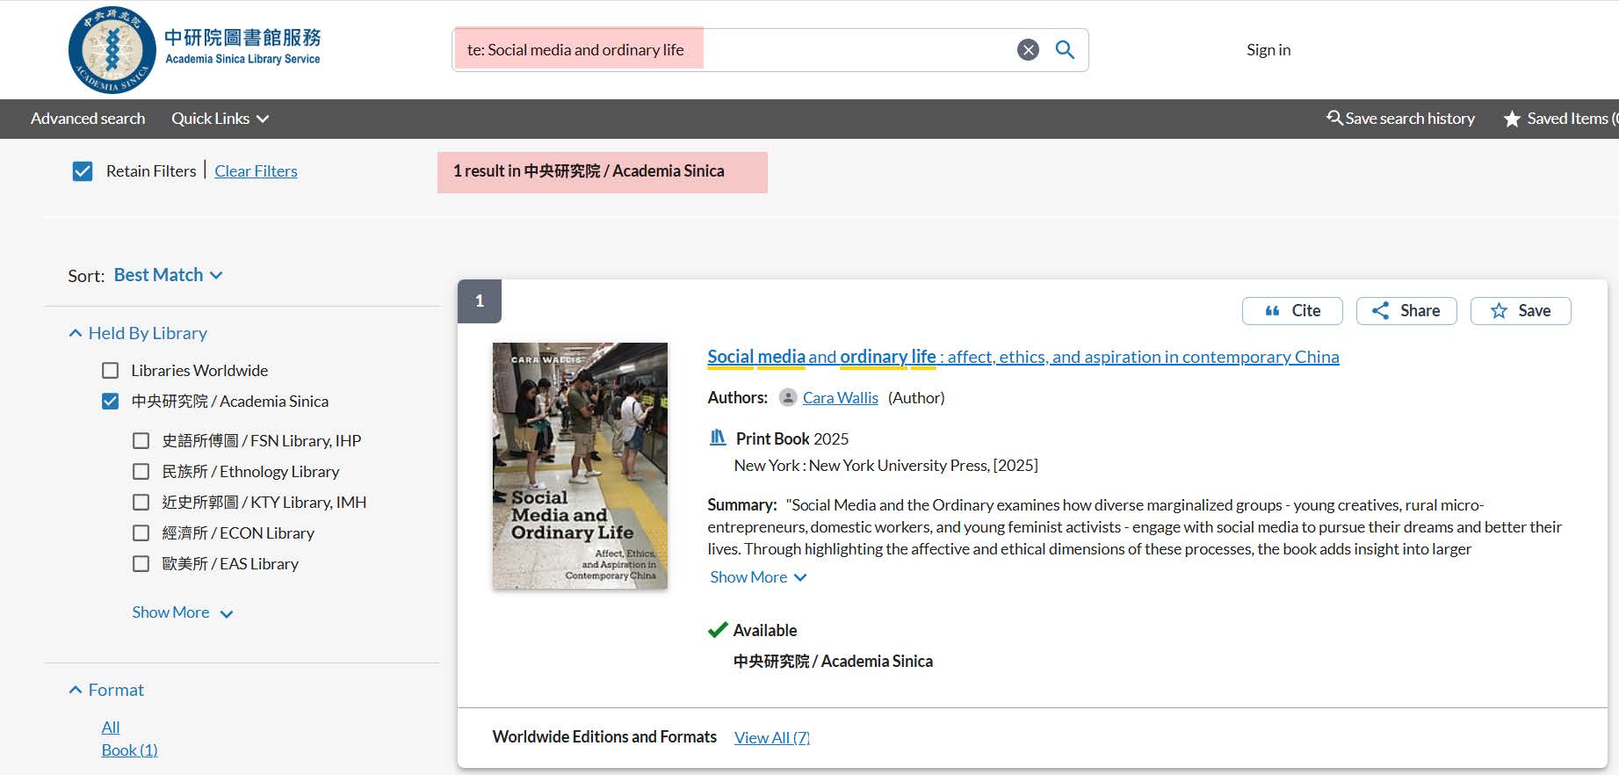This screenshot has width=1619, height=775.
Task: Open the Cara Wallis author link
Action: click(x=840, y=398)
